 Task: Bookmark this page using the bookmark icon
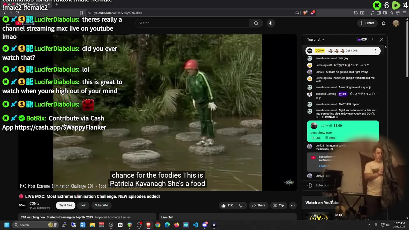click(x=81, y=13)
